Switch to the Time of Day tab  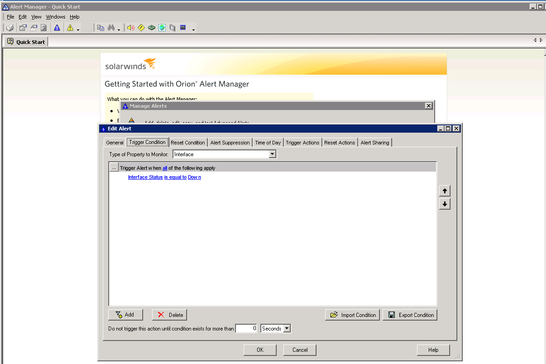(x=268, y=142)
